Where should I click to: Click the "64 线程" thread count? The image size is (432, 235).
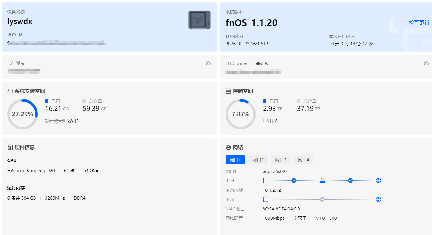pyautogui.click(x=91, y=171)
